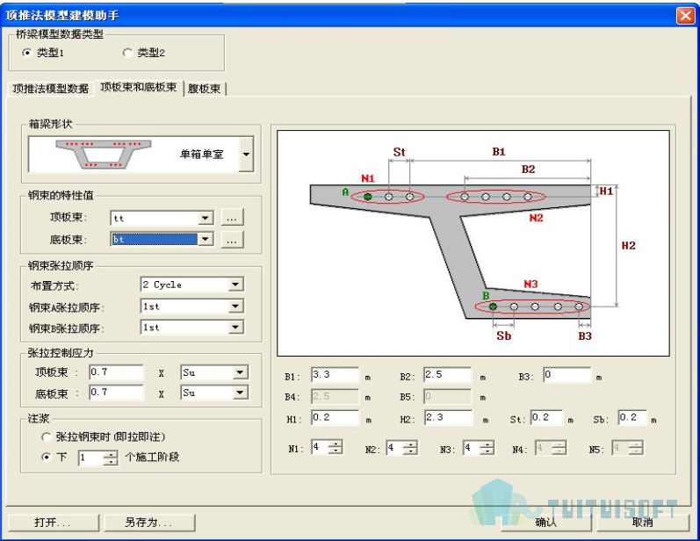Decrease the N2 tendon count stepper

(411, 451)
